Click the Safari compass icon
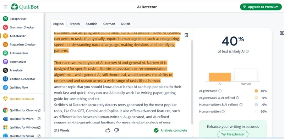This screenshot has height=139, width=284. [x=5, y=136]
